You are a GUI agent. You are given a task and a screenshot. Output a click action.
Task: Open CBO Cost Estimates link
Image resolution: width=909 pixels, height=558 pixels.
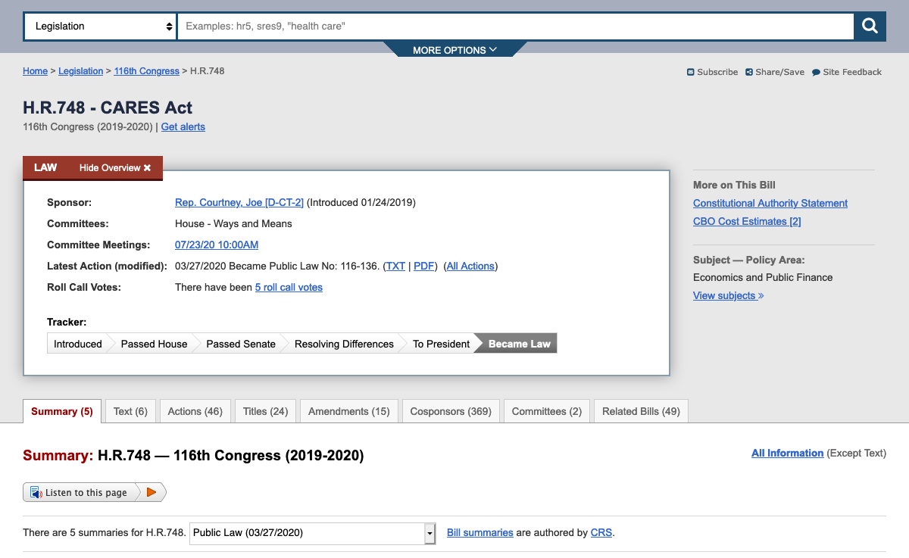[746, 221]
